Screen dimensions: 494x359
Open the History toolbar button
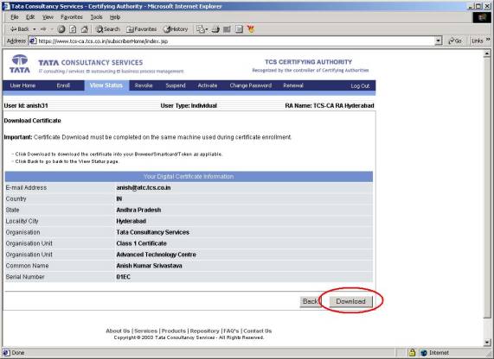[x=176, y=29]
